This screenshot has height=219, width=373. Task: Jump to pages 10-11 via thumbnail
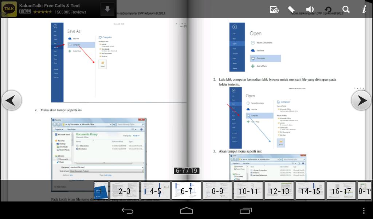point(248,191)
